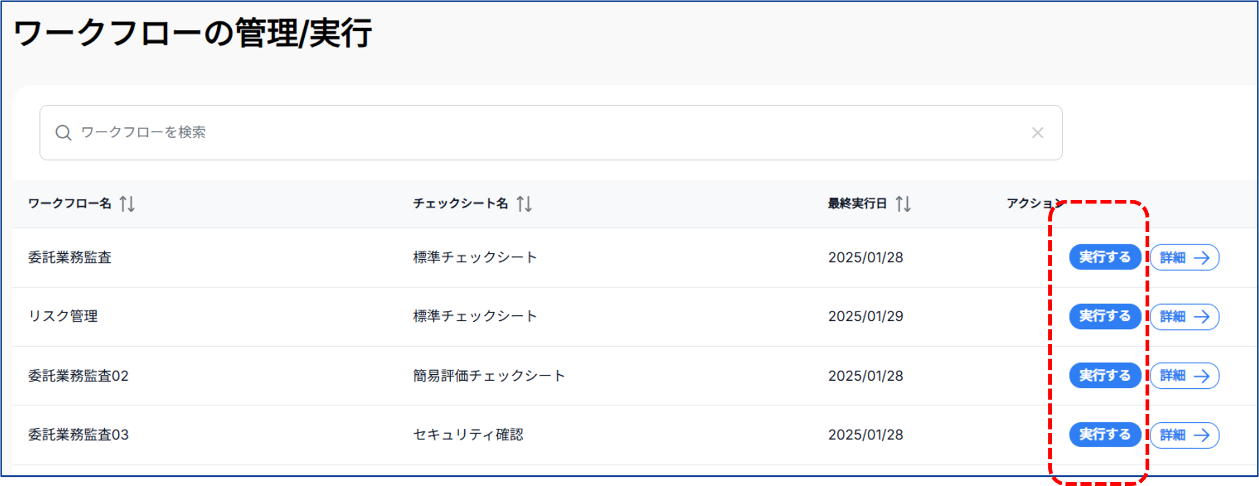
Task: Select the 委託業務監査02 workflow name
Action: (x=78, y=376)
